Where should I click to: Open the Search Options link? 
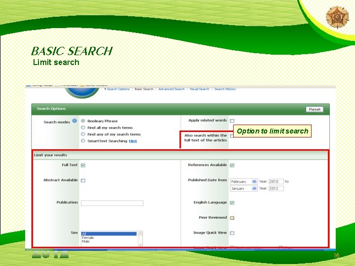point(118,89)
